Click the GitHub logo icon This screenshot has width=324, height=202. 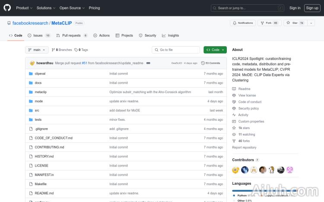coord(7,8)
